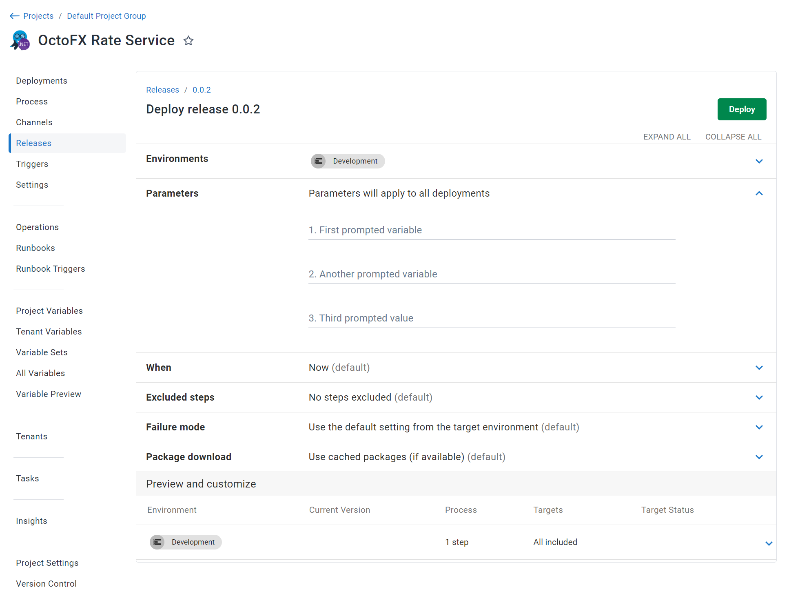This screenshot has height=616, width=789.
Task: Click the Development icon in the preview table
Action: [157, 542]
